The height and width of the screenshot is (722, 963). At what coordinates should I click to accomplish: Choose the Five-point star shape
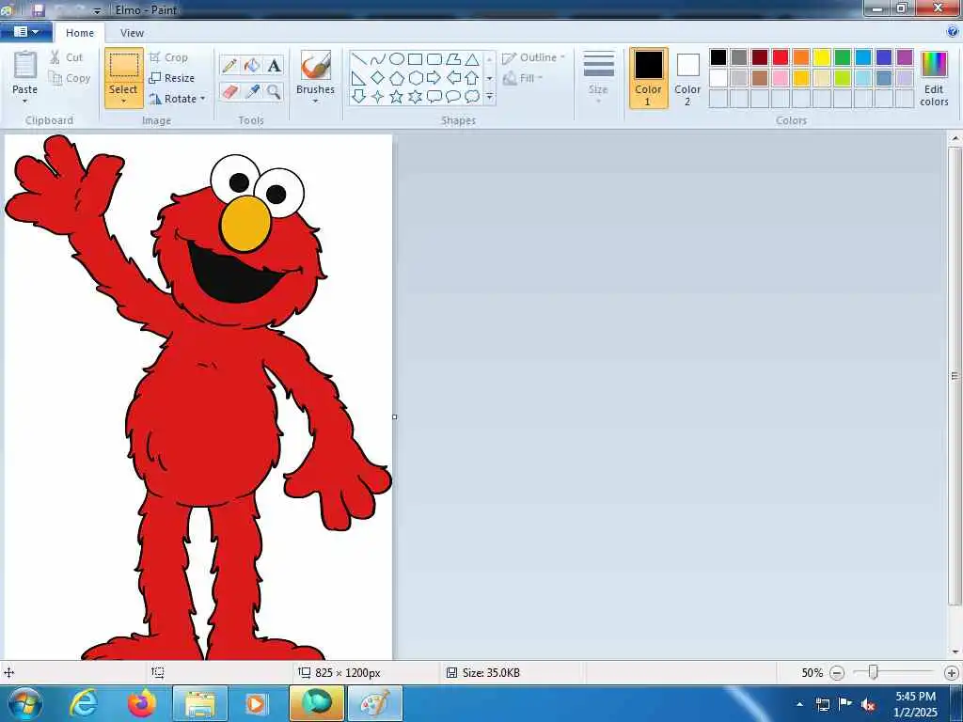[x=397, y=97]
